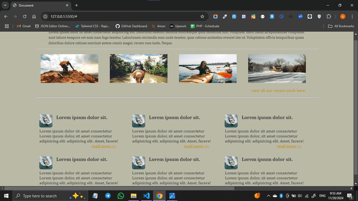
Task: Click icon beside right bottom-row Lorem heading
Action: [231, 163]
